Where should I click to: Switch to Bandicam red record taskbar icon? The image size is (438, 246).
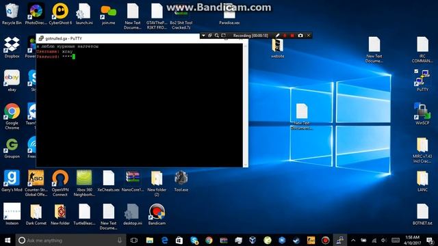pyautogui.click(x=325, y=240)
